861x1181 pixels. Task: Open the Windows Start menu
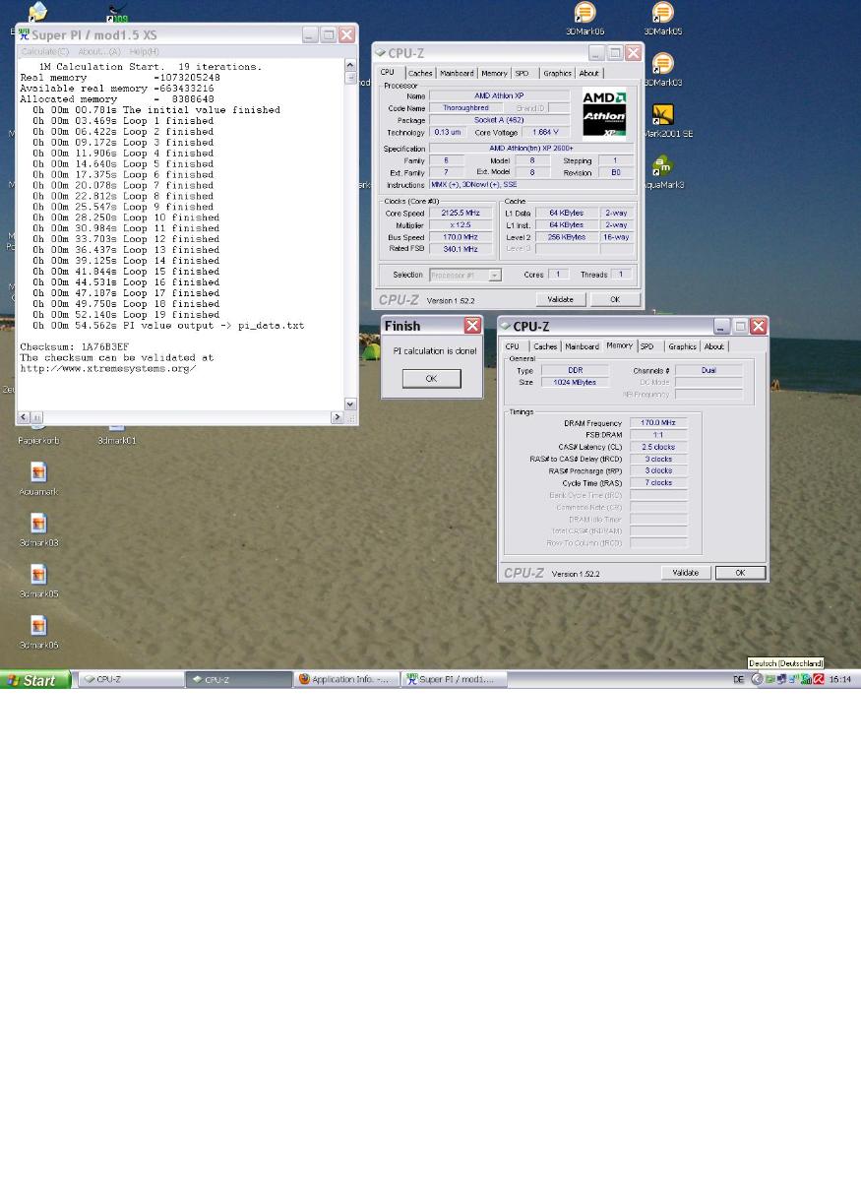click(x=35, y=680)
